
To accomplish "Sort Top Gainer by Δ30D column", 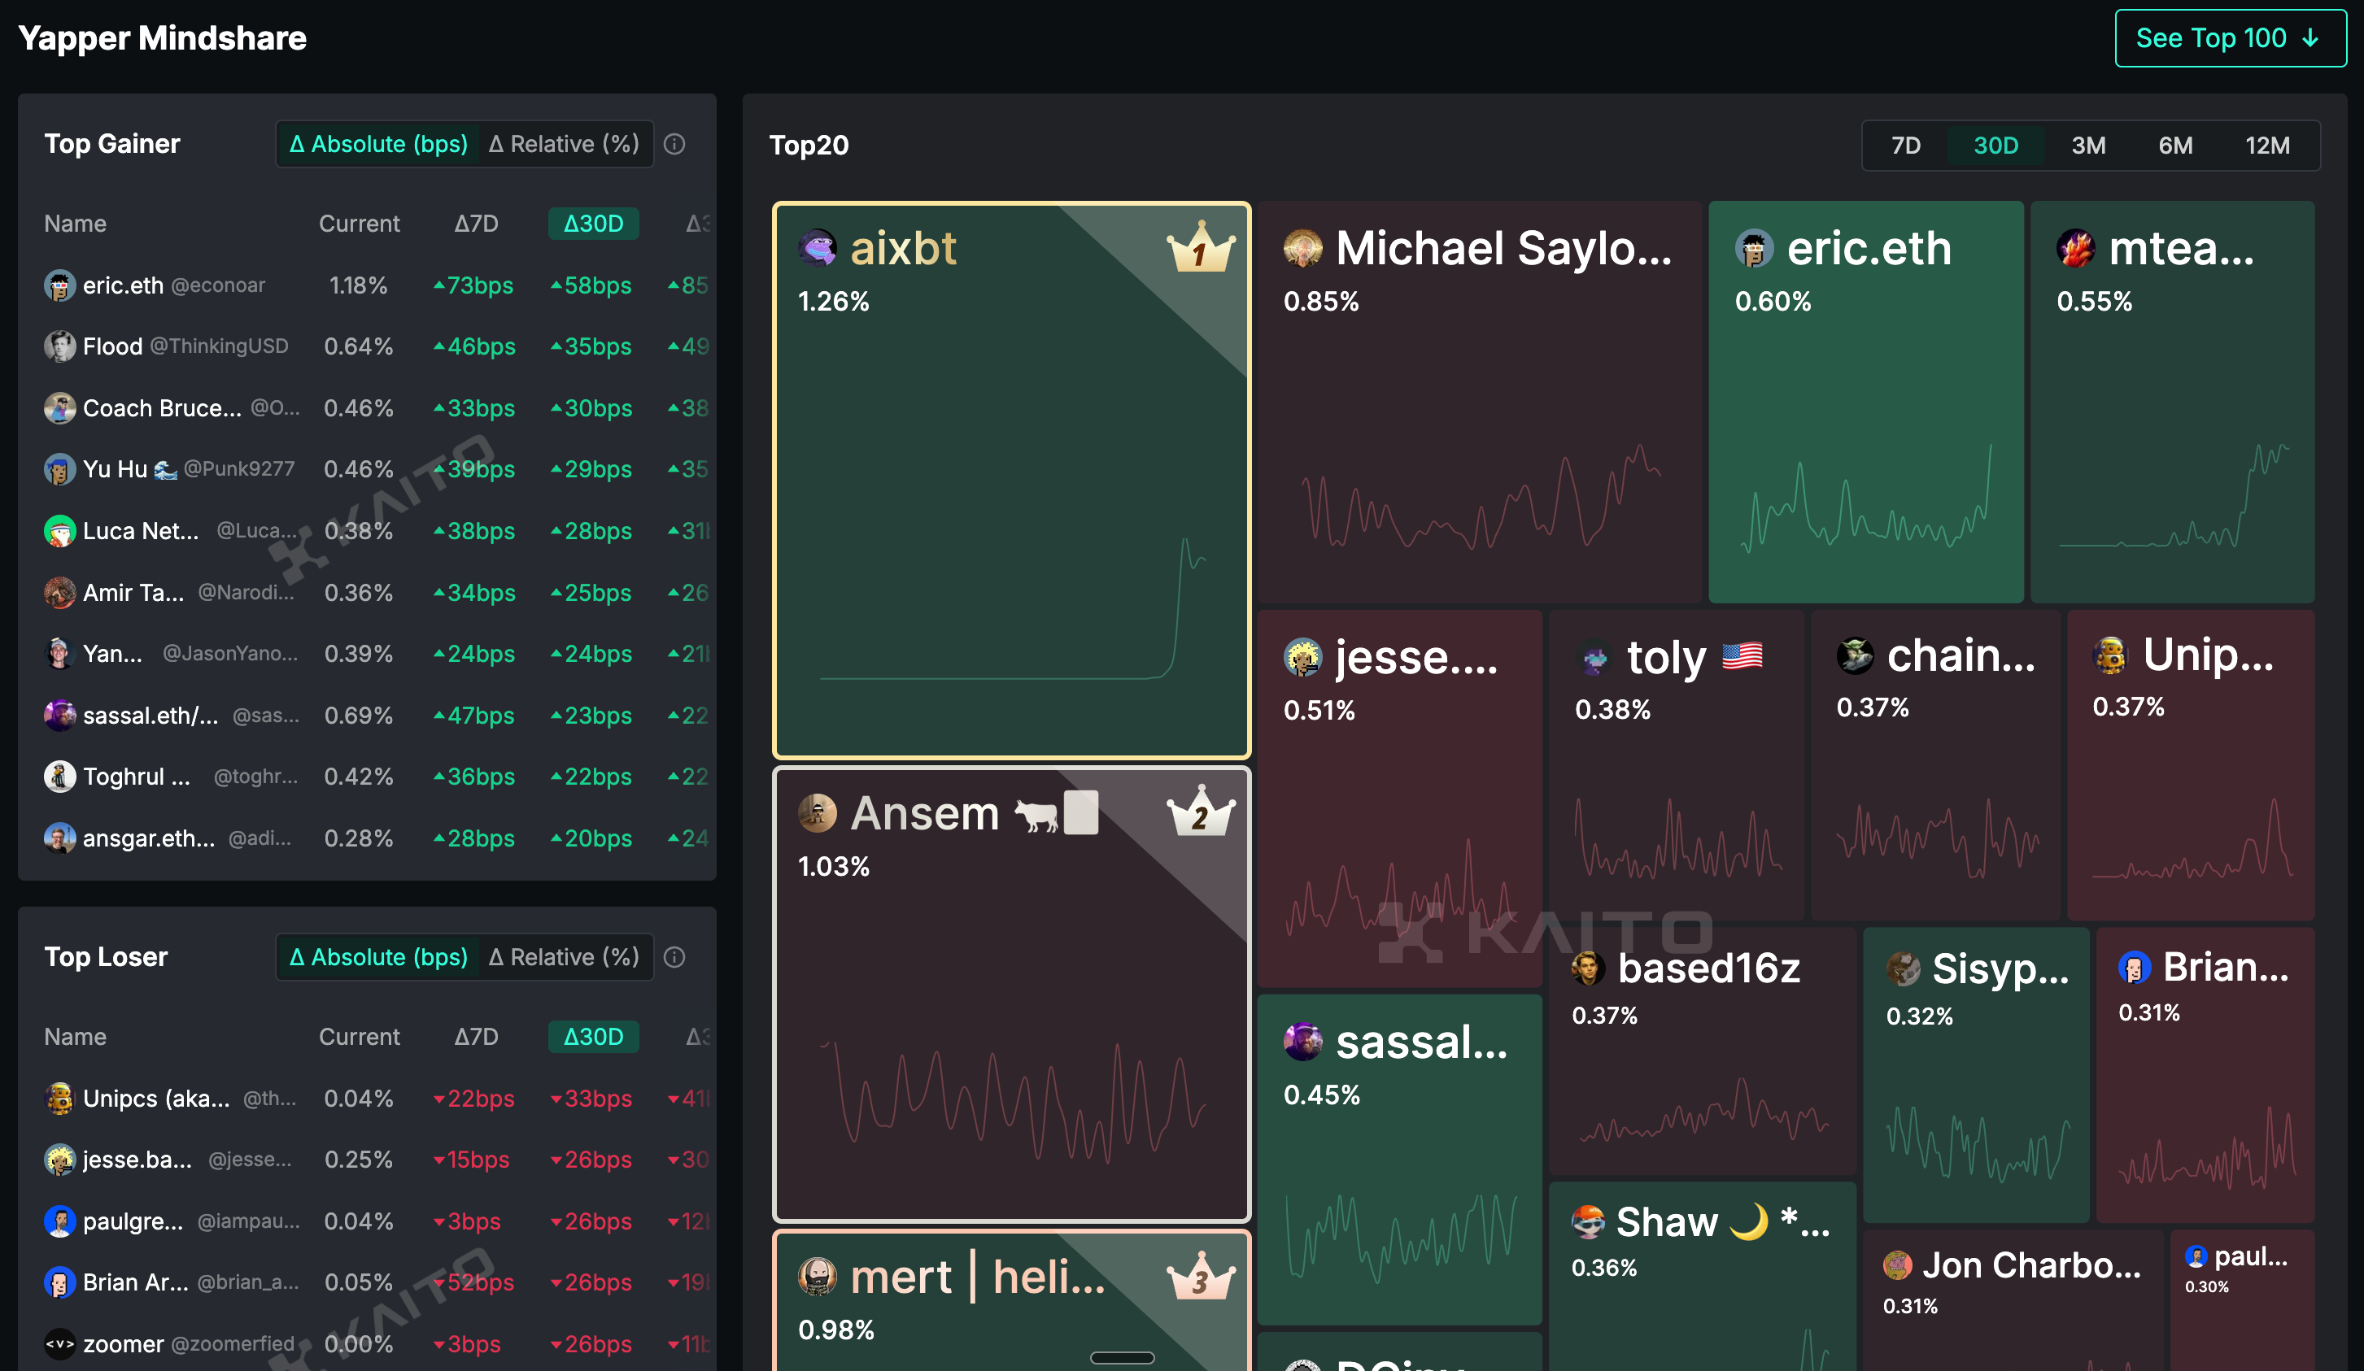I will point(593,224).
